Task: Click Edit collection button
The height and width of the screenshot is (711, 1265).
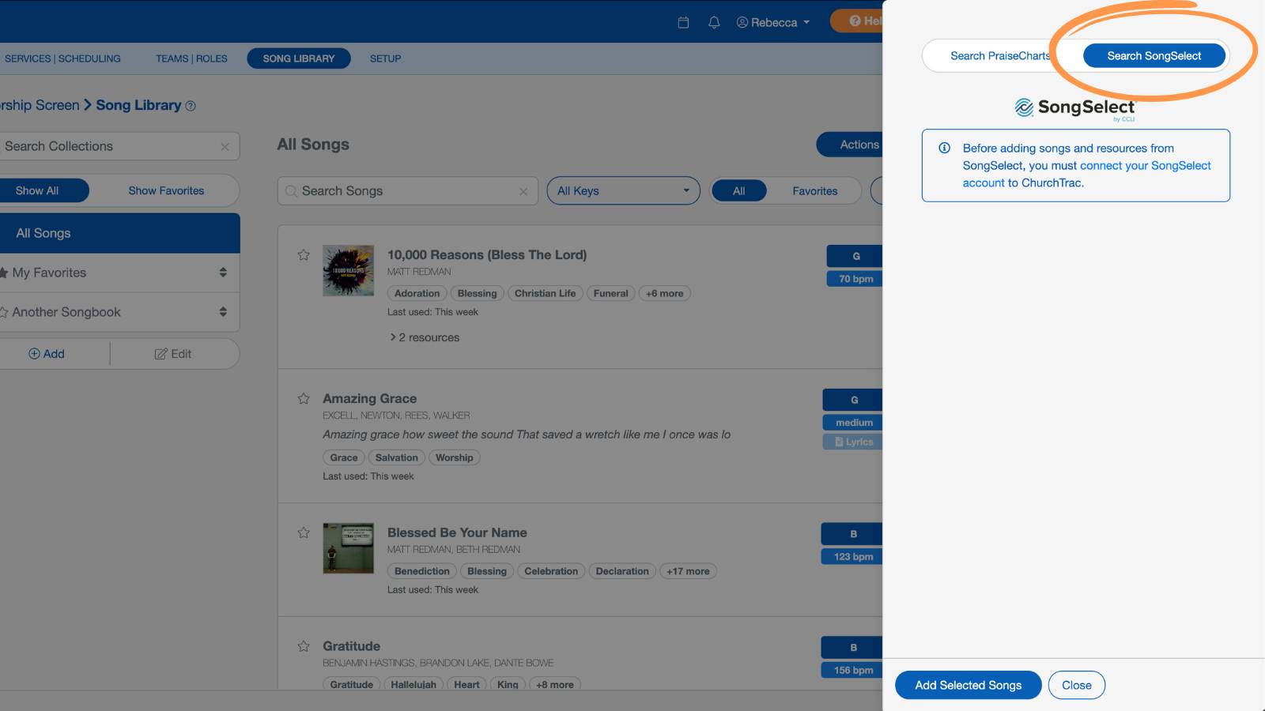Action: [173, 354]
